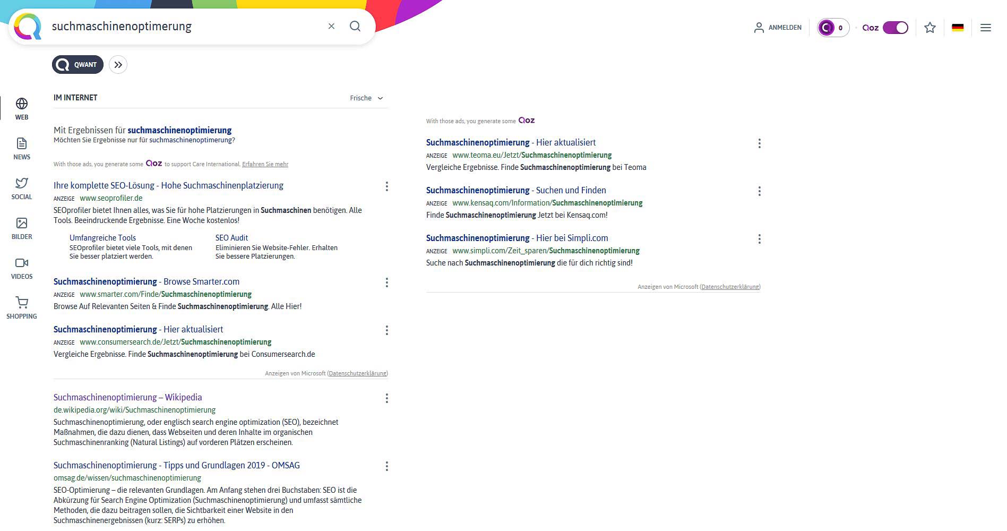
Task: Open 'Ihre komplette SEO-Lösung' ad link
Action: 168,185
